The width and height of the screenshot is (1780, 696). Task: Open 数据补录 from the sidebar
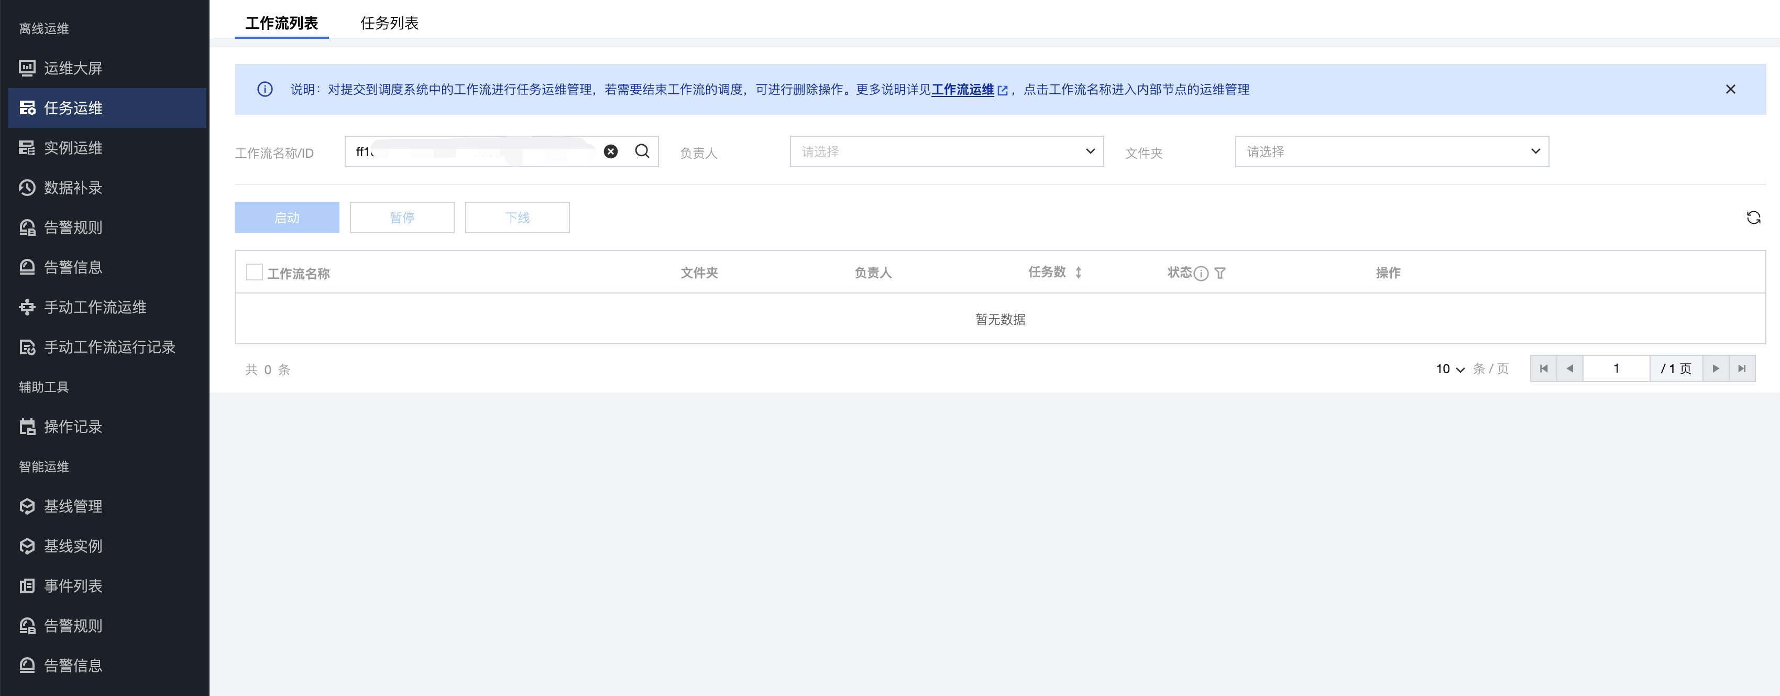(73, 188)
